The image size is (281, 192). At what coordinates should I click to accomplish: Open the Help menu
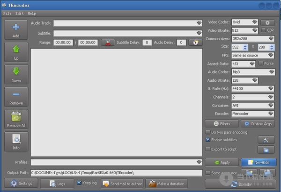[x=32, y=13]
